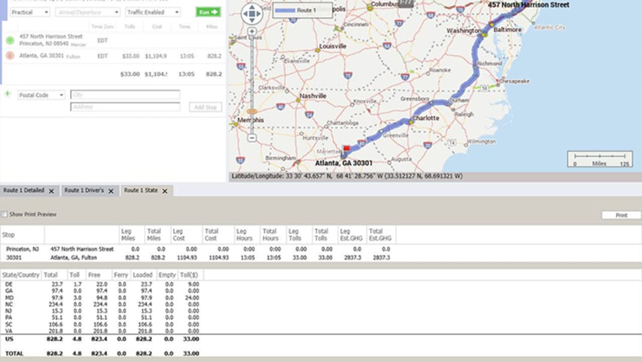Click the green origin stop icon for Princeton
Image resolution: width=642 pixels, height=362 pixels.
(10, 40)
